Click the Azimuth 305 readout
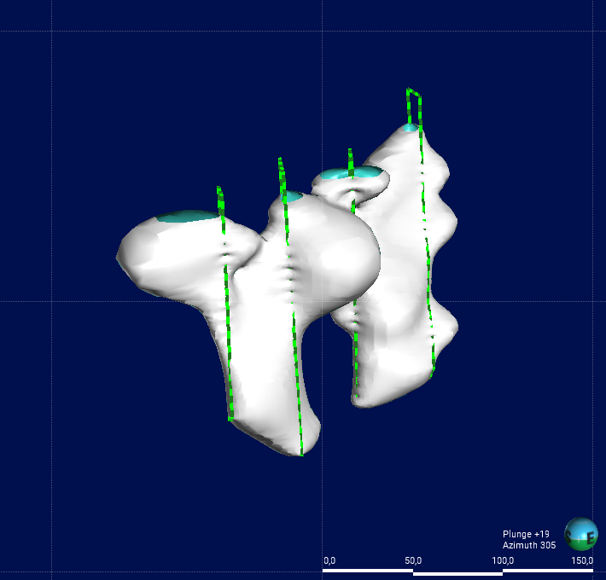The height and width of the screenshot is (580, 606). click(x=529, y=545)
